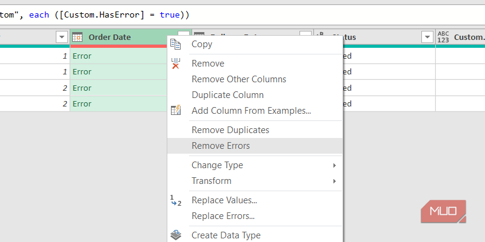The width and height of the screenshot is (485, 242).
Task: Click inside the formula bar
Action: [242, 15]
